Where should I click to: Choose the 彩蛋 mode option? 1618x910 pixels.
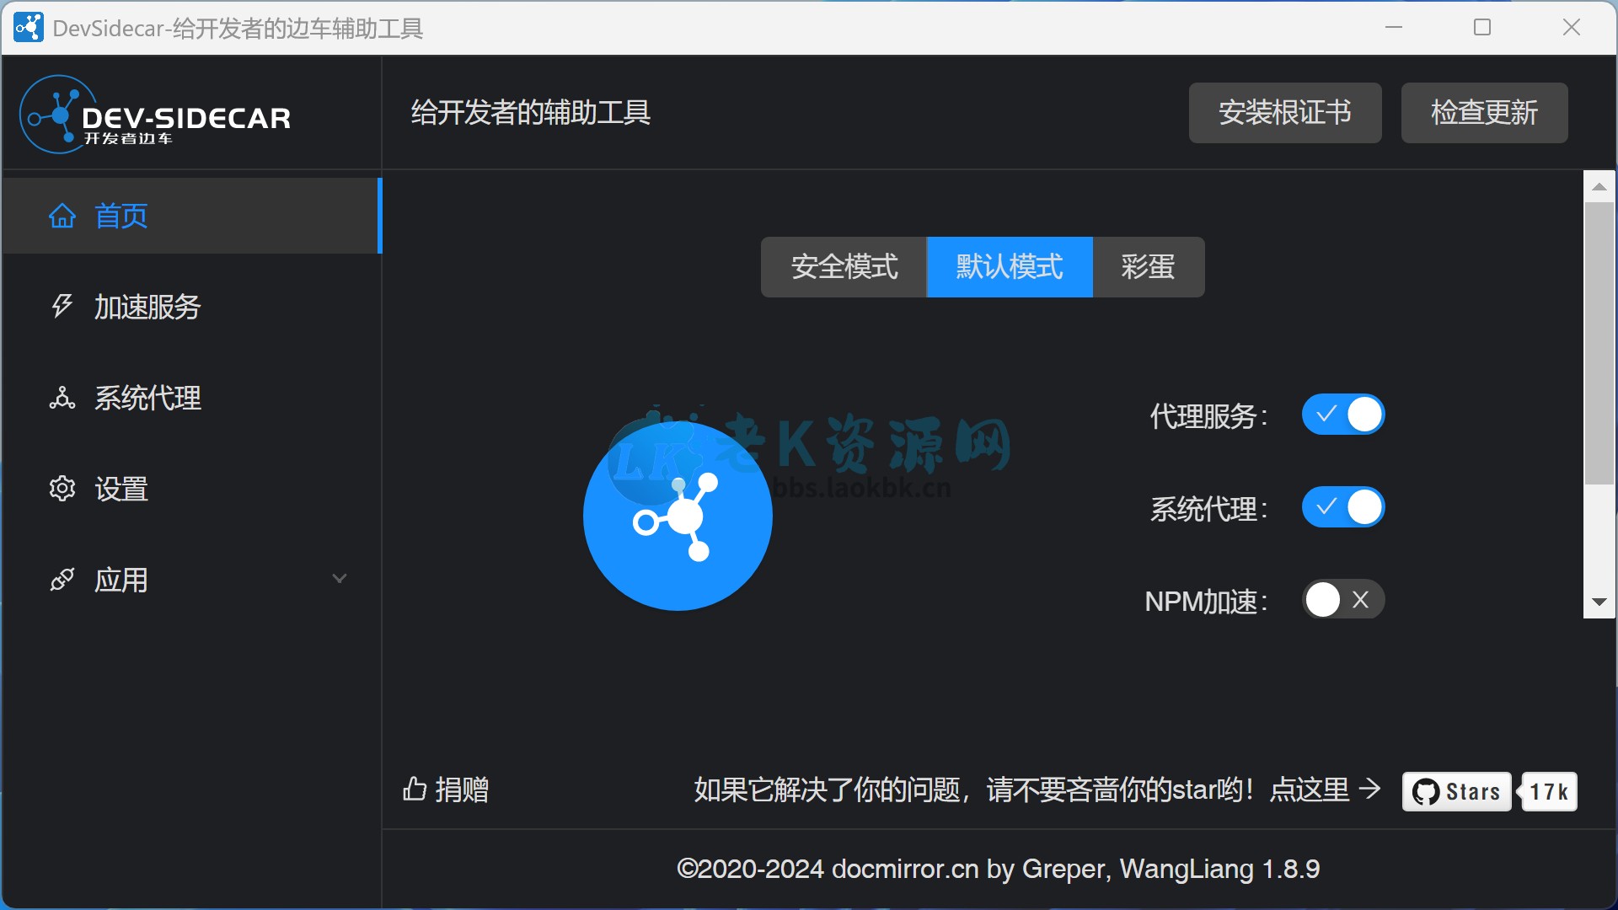1149,267
